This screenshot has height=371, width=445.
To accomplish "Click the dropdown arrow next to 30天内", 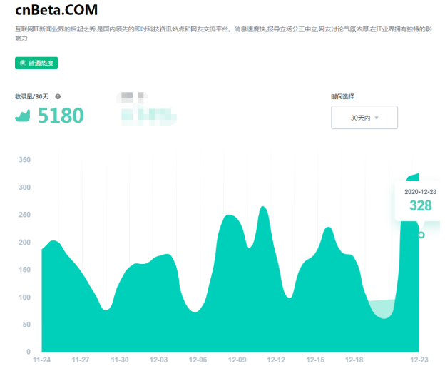I will pos(377,118).
